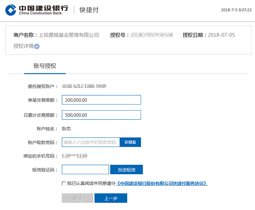Click the 中国建设银行 bank name text
Screen dimensions: 255x210
(x=44, y=8)
